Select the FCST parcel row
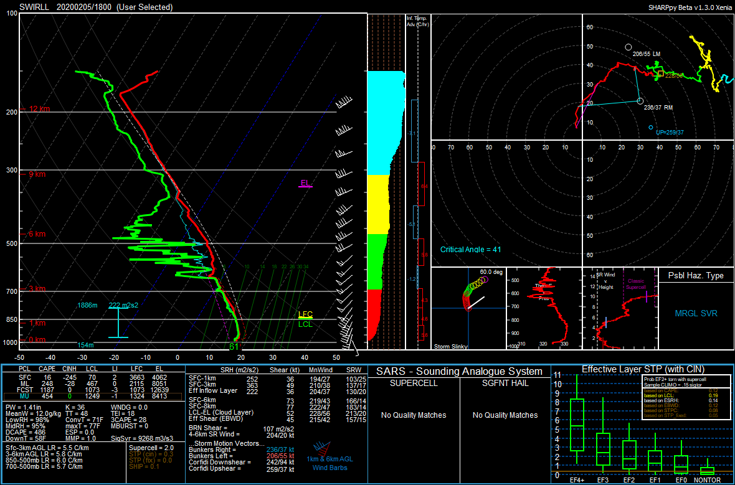 tap(93, 389)
